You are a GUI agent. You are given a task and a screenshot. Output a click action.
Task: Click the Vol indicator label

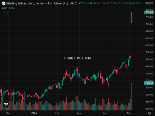[4, 8]
